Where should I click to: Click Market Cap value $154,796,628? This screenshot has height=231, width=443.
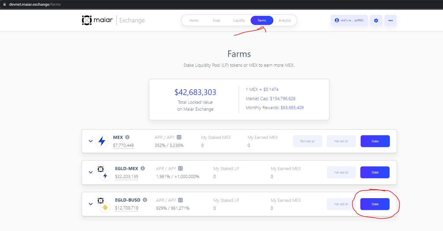(x=283, y=99)
